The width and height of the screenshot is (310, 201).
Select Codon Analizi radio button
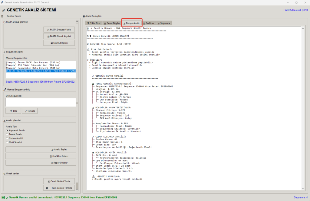coord(7,138)
